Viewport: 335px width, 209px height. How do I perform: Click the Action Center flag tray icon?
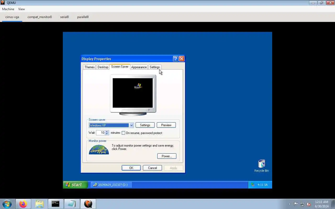[296, 204]
